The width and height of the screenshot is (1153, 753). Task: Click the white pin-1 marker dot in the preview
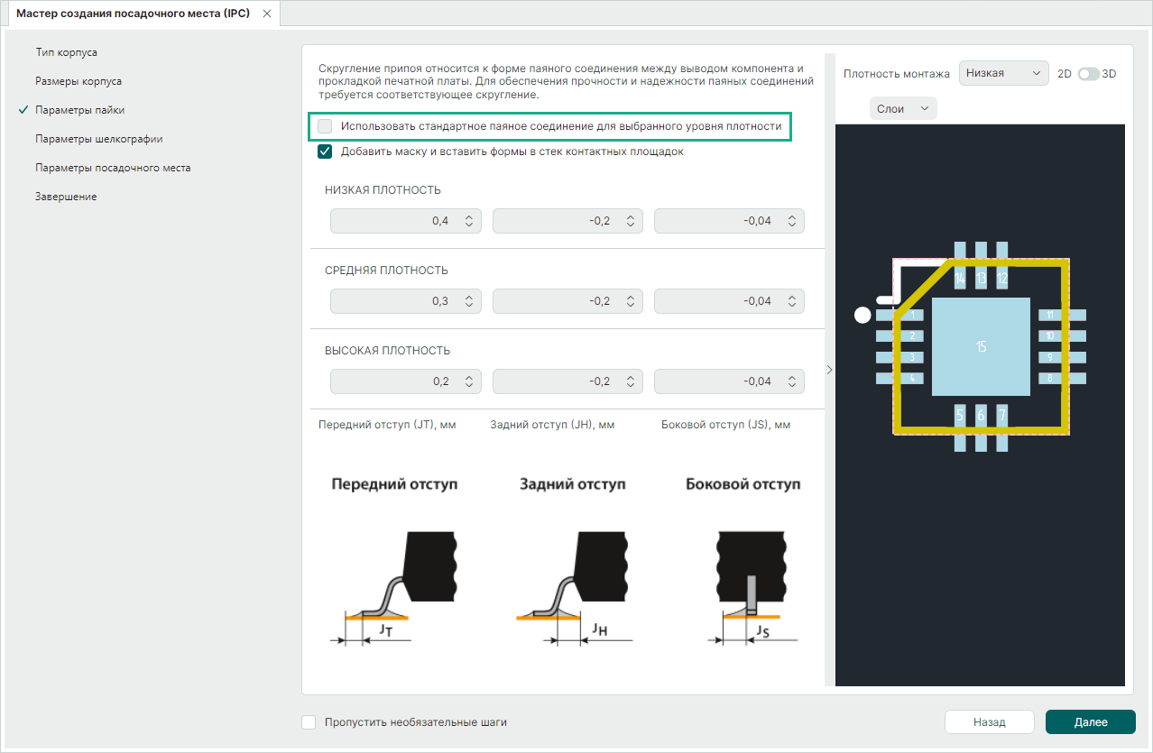coord(862,315)
